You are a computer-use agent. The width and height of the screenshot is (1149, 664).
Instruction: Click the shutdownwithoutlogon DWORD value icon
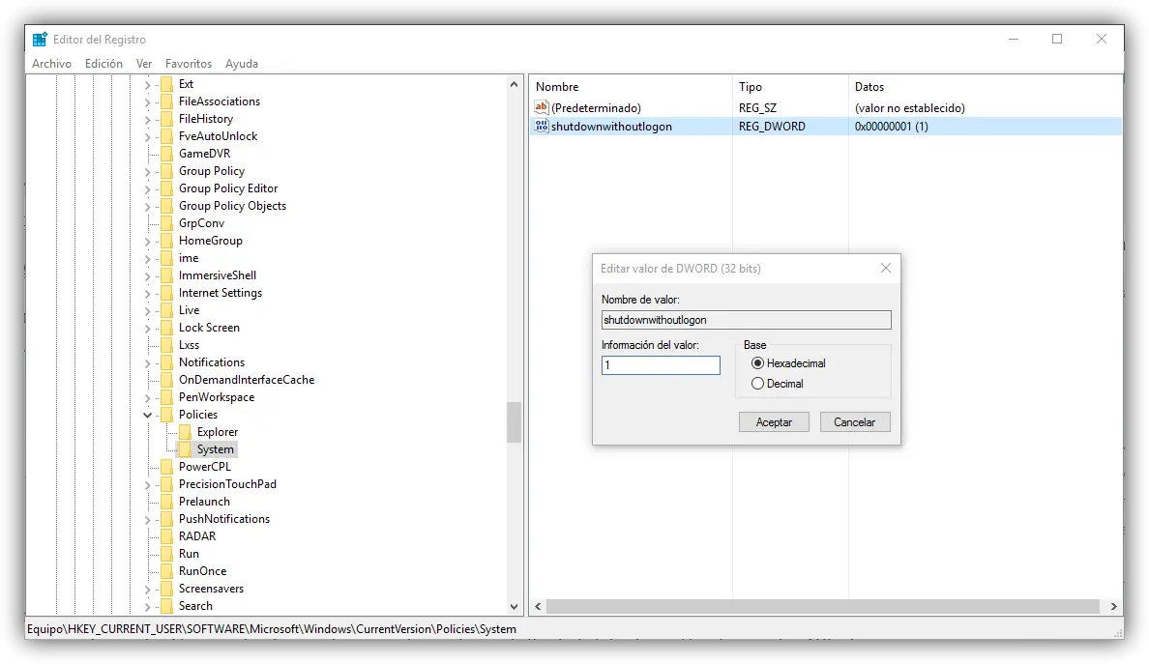[541, 126]
